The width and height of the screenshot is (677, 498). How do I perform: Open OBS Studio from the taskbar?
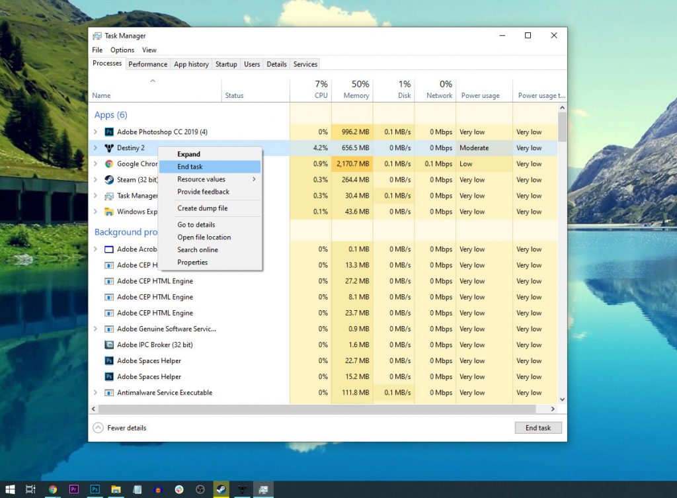[200, 489]
